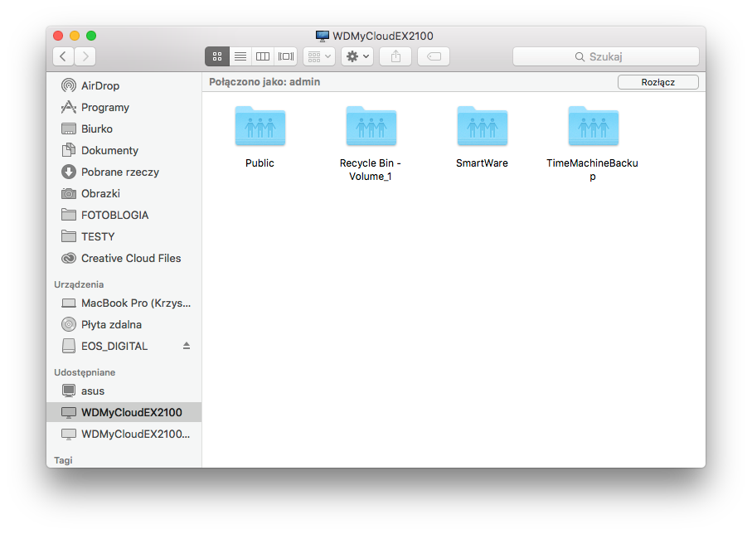The width and height of the screenshot is (752, 534).
Task: Open Biurko in the sidebar
Action: tap(124, 129)
